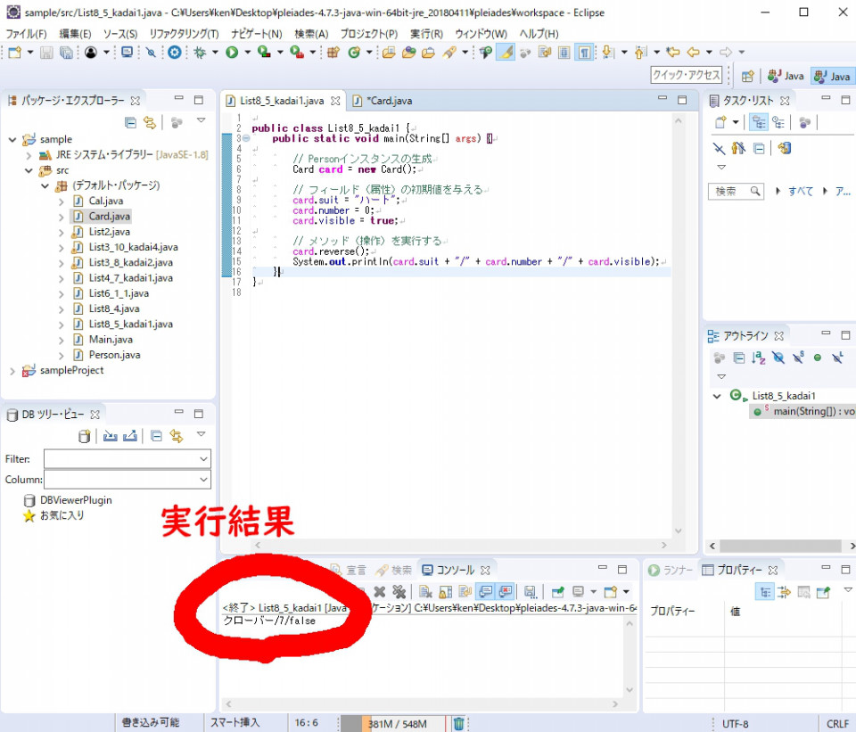Click the garbage collector trash icon

coord(458,724)
